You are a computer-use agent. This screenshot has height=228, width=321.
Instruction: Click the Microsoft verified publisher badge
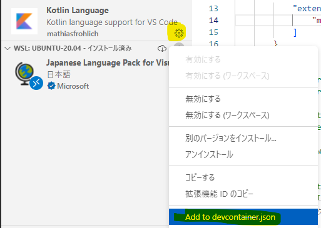(x=51, y=86)
